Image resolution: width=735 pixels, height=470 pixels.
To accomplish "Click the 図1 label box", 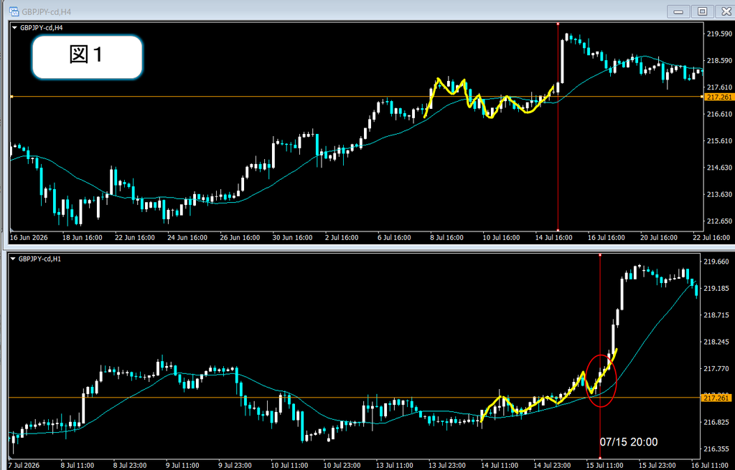I will (87, 57).
